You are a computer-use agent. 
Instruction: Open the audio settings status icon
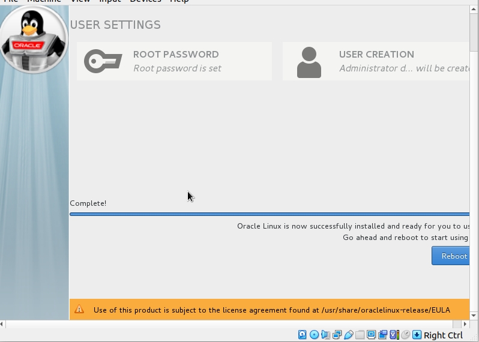point(326,335)
